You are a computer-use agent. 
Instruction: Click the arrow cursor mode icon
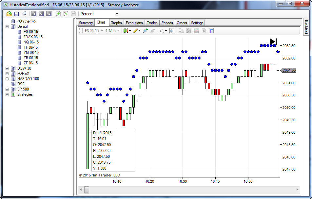click(162, 31)
